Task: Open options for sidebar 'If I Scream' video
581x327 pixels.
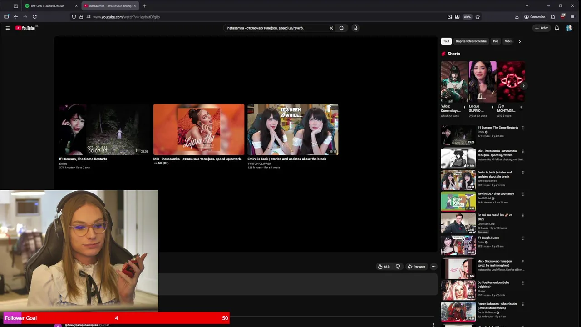Action: pos(523,128)
